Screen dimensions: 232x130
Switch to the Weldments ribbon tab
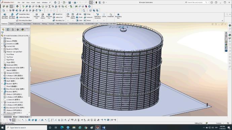point(36,23)
